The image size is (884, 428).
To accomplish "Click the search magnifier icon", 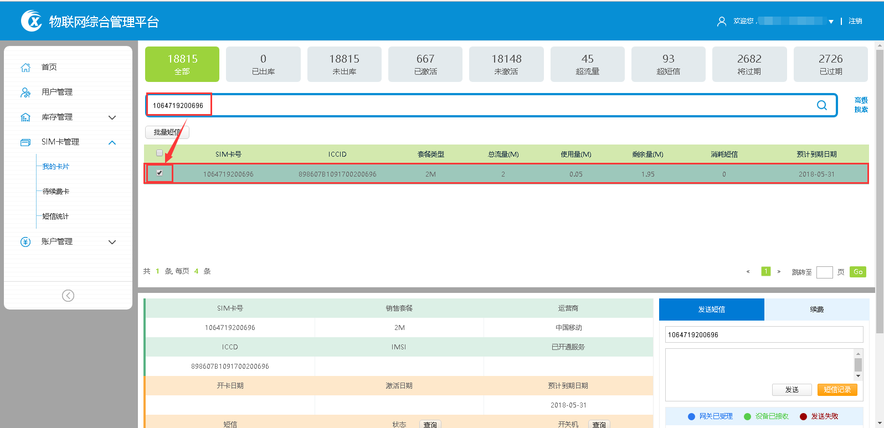I will pyautogui.click(x=822, y=105).
